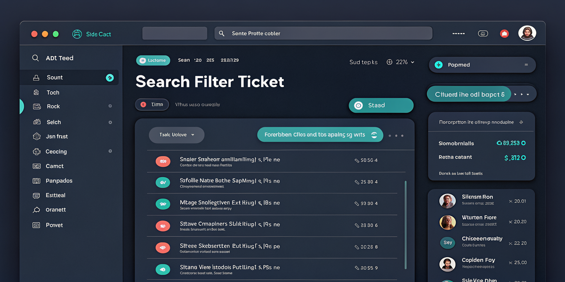
Task: Click the red icon on the Sttawe Crmapiners row
Action: pyautogui.click(x=163, y=226)
